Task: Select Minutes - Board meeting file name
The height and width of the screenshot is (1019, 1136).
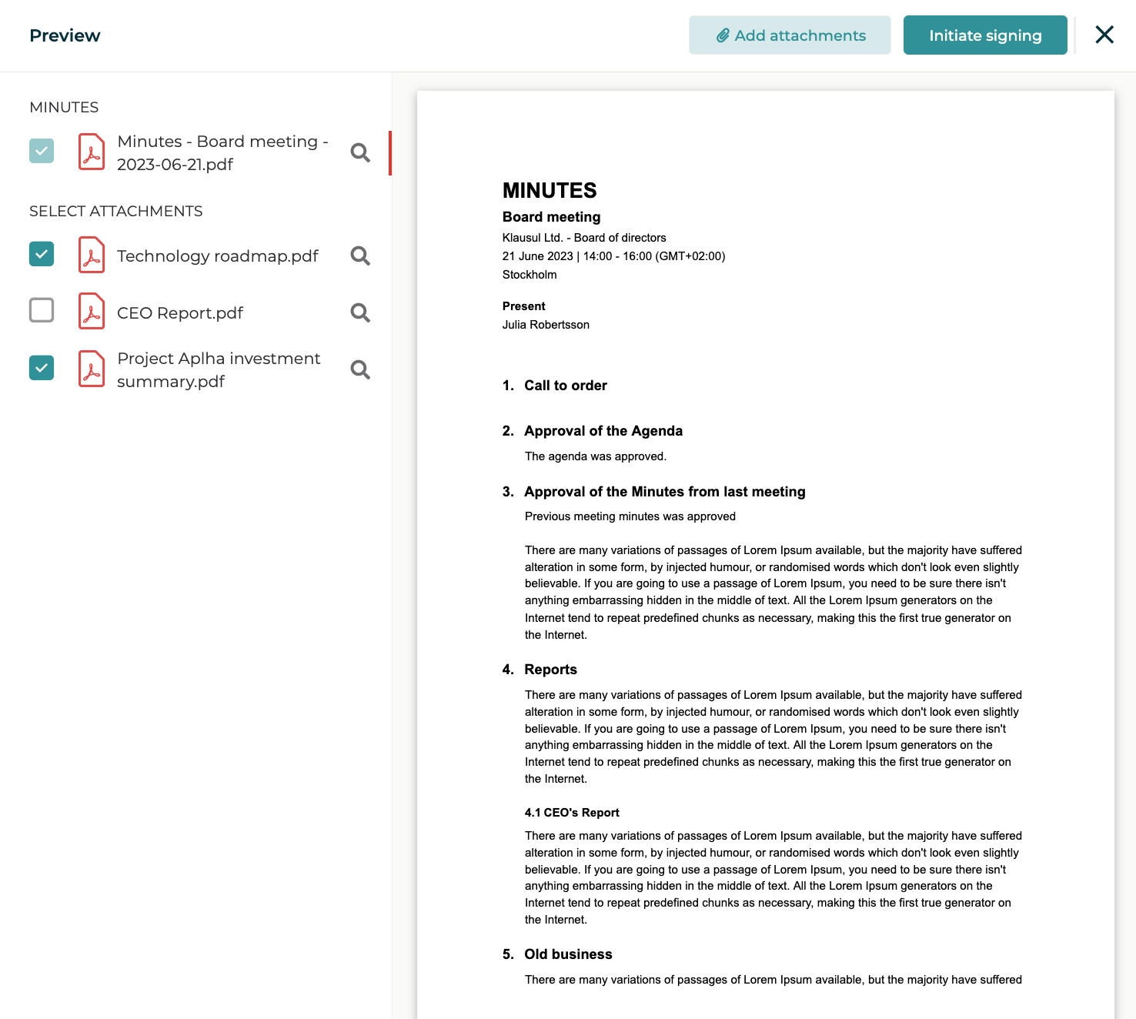Action: (222, 152)
